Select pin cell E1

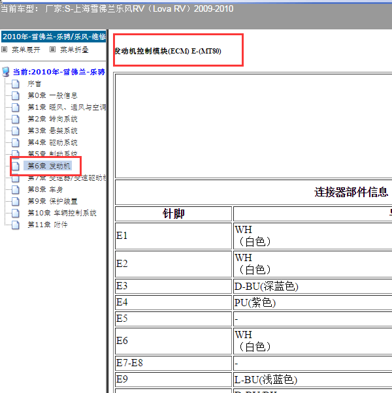173,236
